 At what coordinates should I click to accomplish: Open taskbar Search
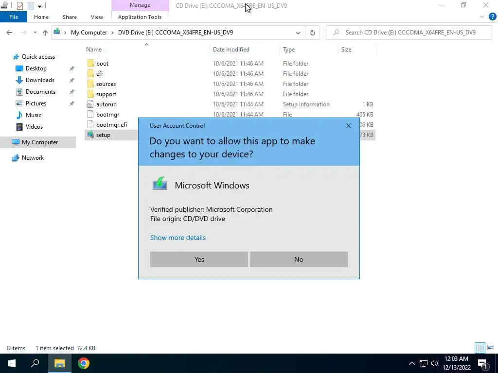(x=35, y=363)
